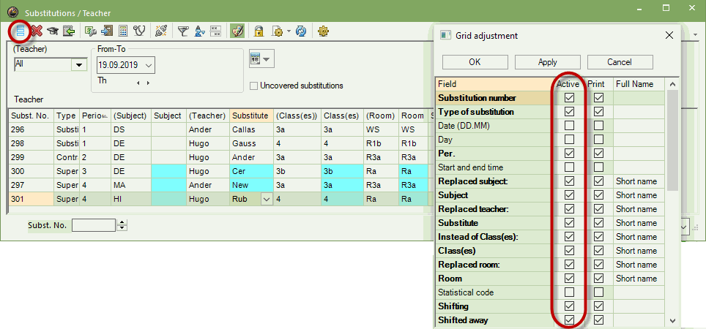Screen dimensions: 706x329
Task: Click the blue refresh arrows icon
Action: [301, 31]
